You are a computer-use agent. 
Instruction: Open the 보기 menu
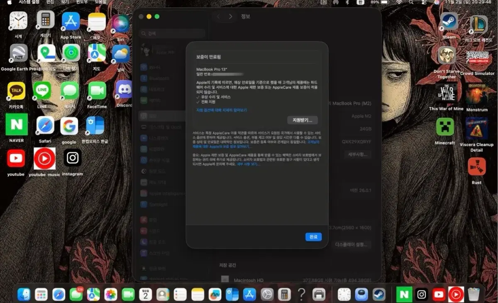click(x=64, y=2)
